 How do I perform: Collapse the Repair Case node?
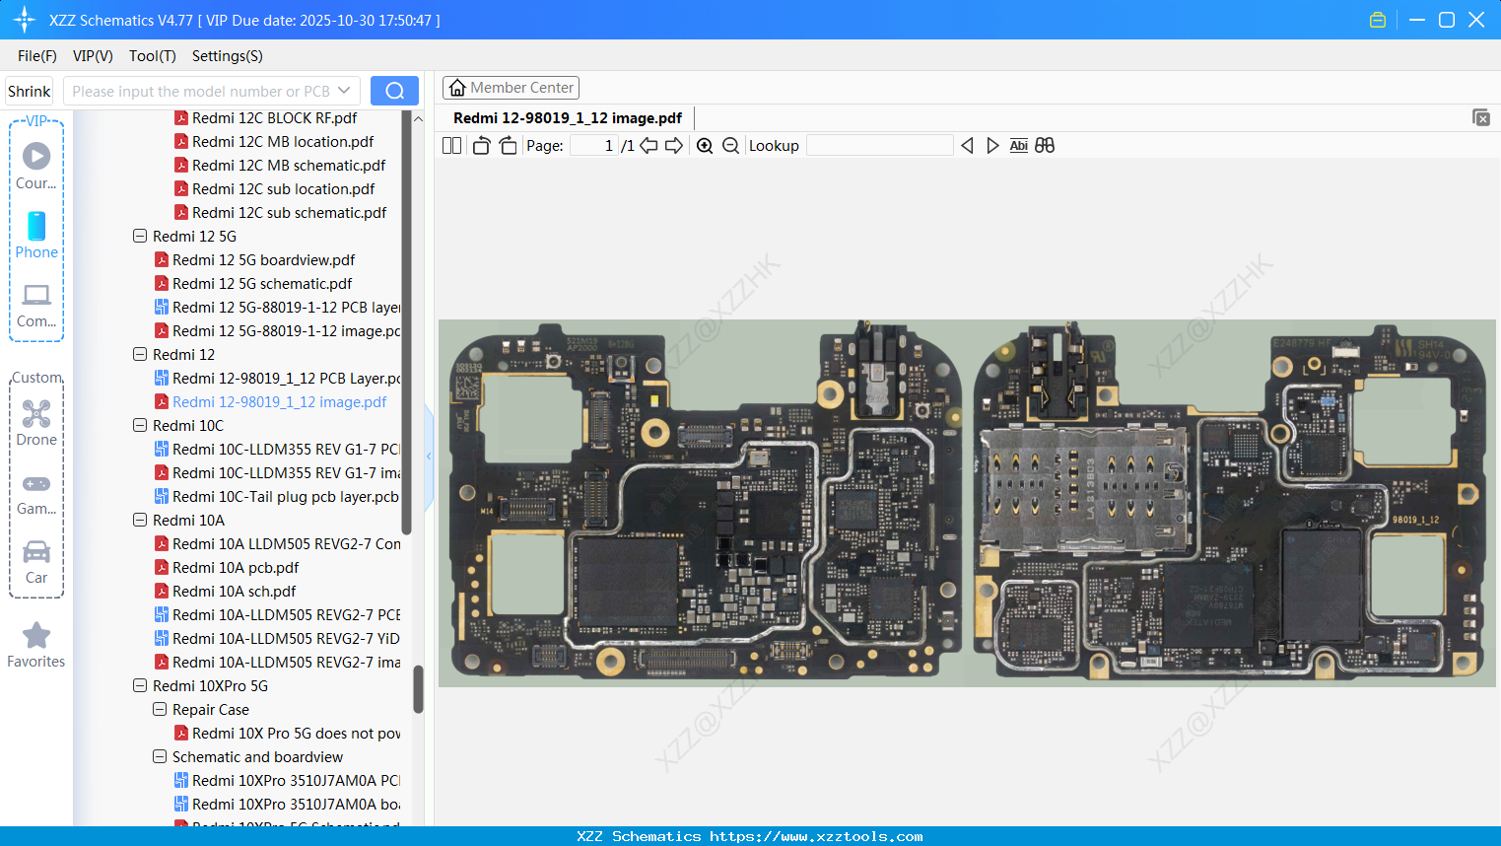point(160,709)
